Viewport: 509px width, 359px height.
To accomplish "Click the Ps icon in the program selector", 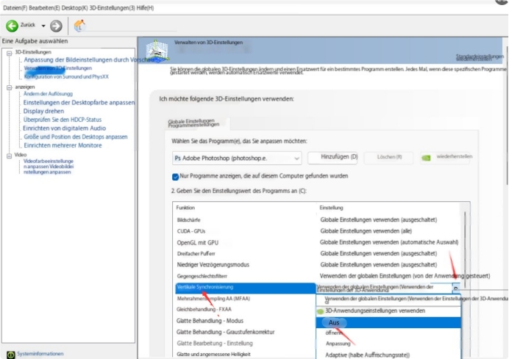I will [x=178, y=158].
